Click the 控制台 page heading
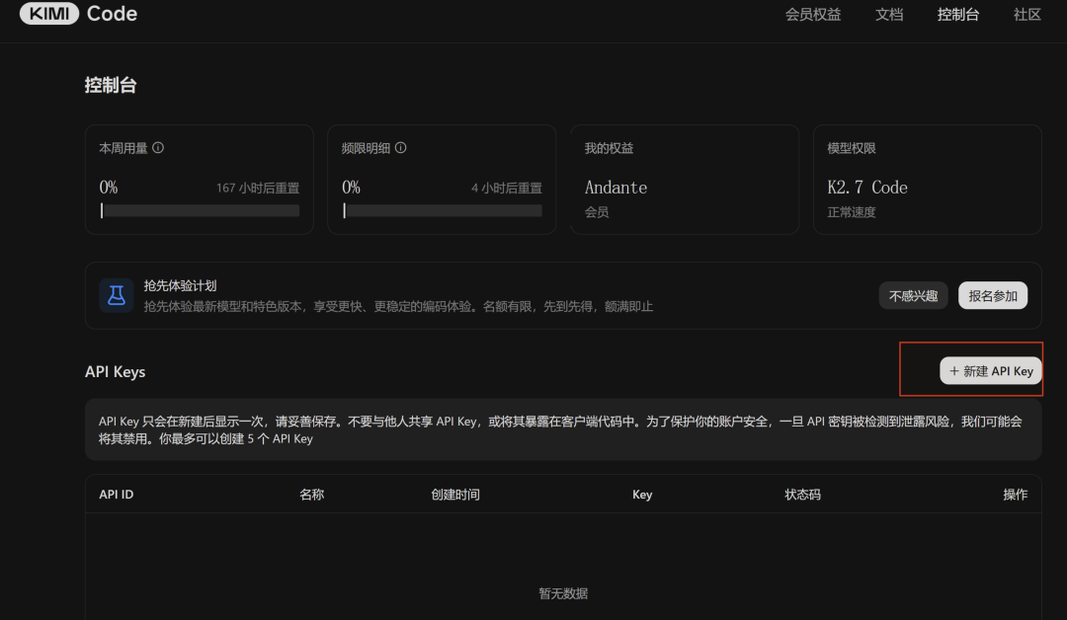The image size is (1067, 620). [x=111, y=85]
